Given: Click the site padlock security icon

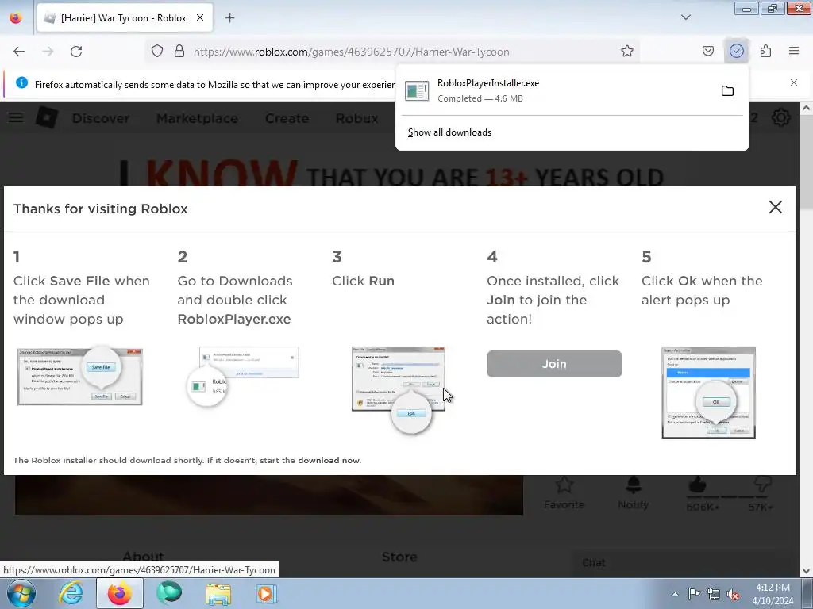Looking at the screenshot, I should pos(179,52).
